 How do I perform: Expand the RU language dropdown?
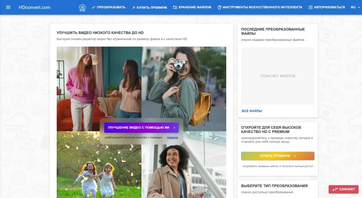(355, 7)
